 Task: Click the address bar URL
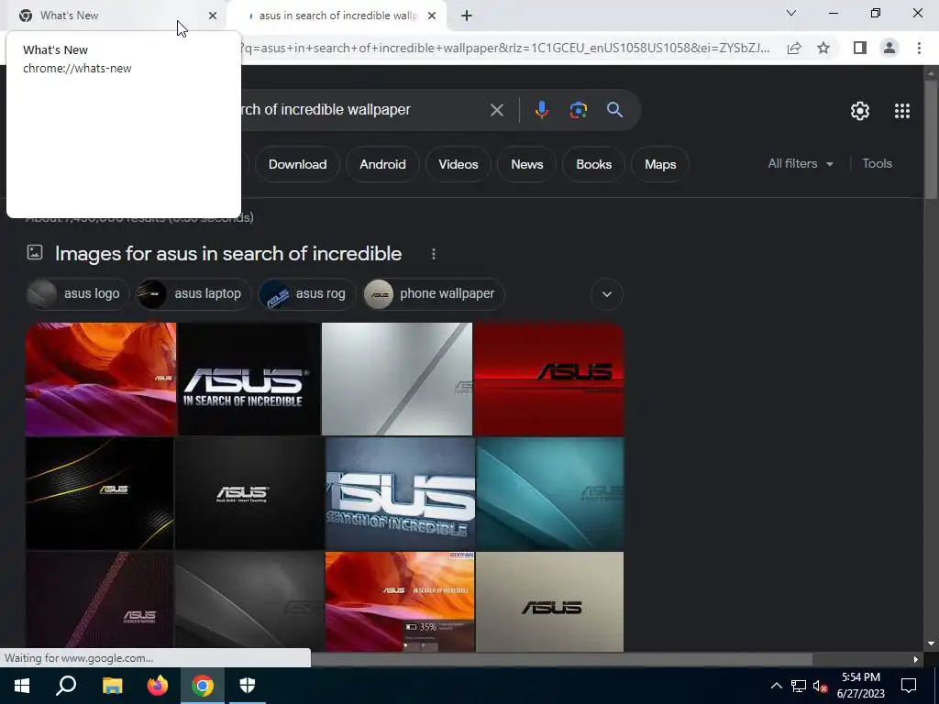pyautogui.click(x=506, y=48)
